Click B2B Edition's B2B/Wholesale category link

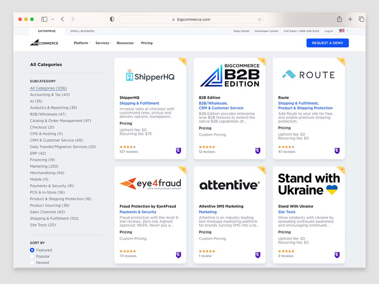coord(213,103)
